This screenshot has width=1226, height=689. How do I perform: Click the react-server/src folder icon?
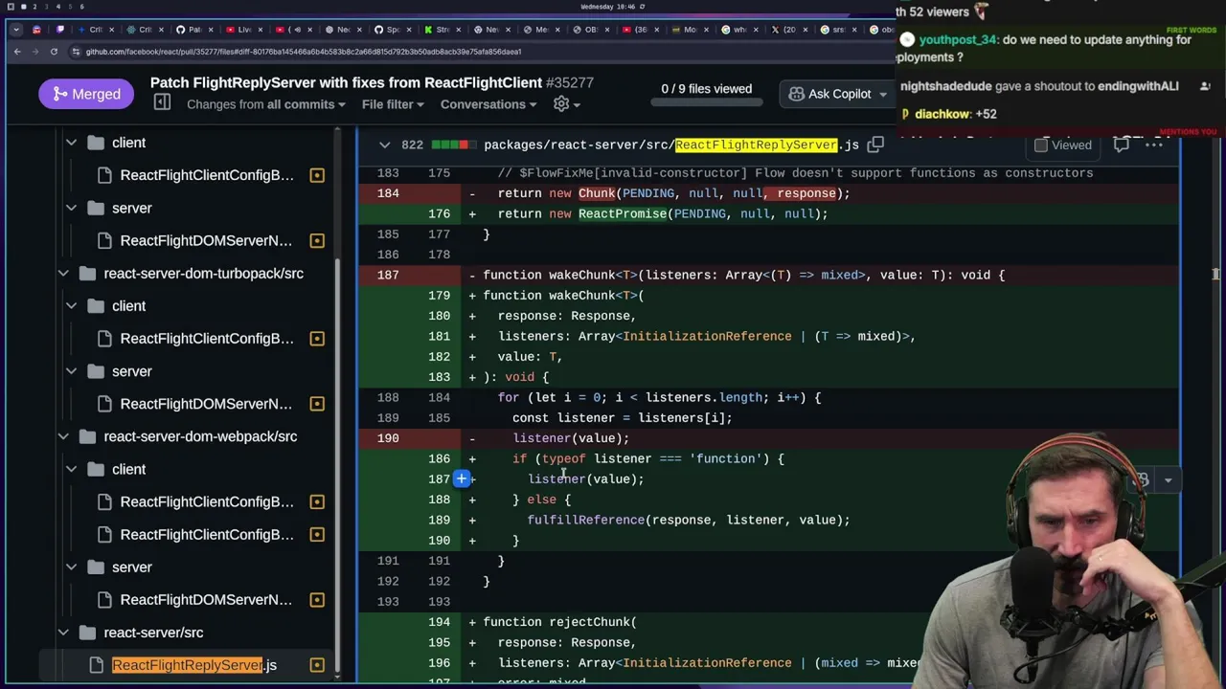tap(87, 633)
